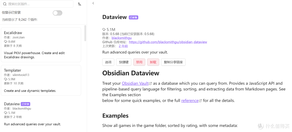Click Excalidraw's 更新于 8 天前 text

pos(13,46)
